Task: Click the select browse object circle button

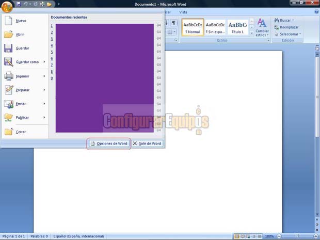Action: coord(317,225)
